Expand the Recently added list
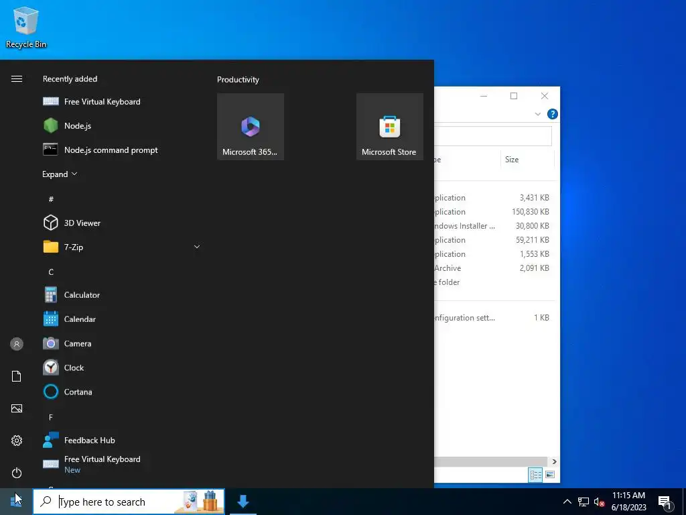The image size is (686, 515). click(60, 174)
